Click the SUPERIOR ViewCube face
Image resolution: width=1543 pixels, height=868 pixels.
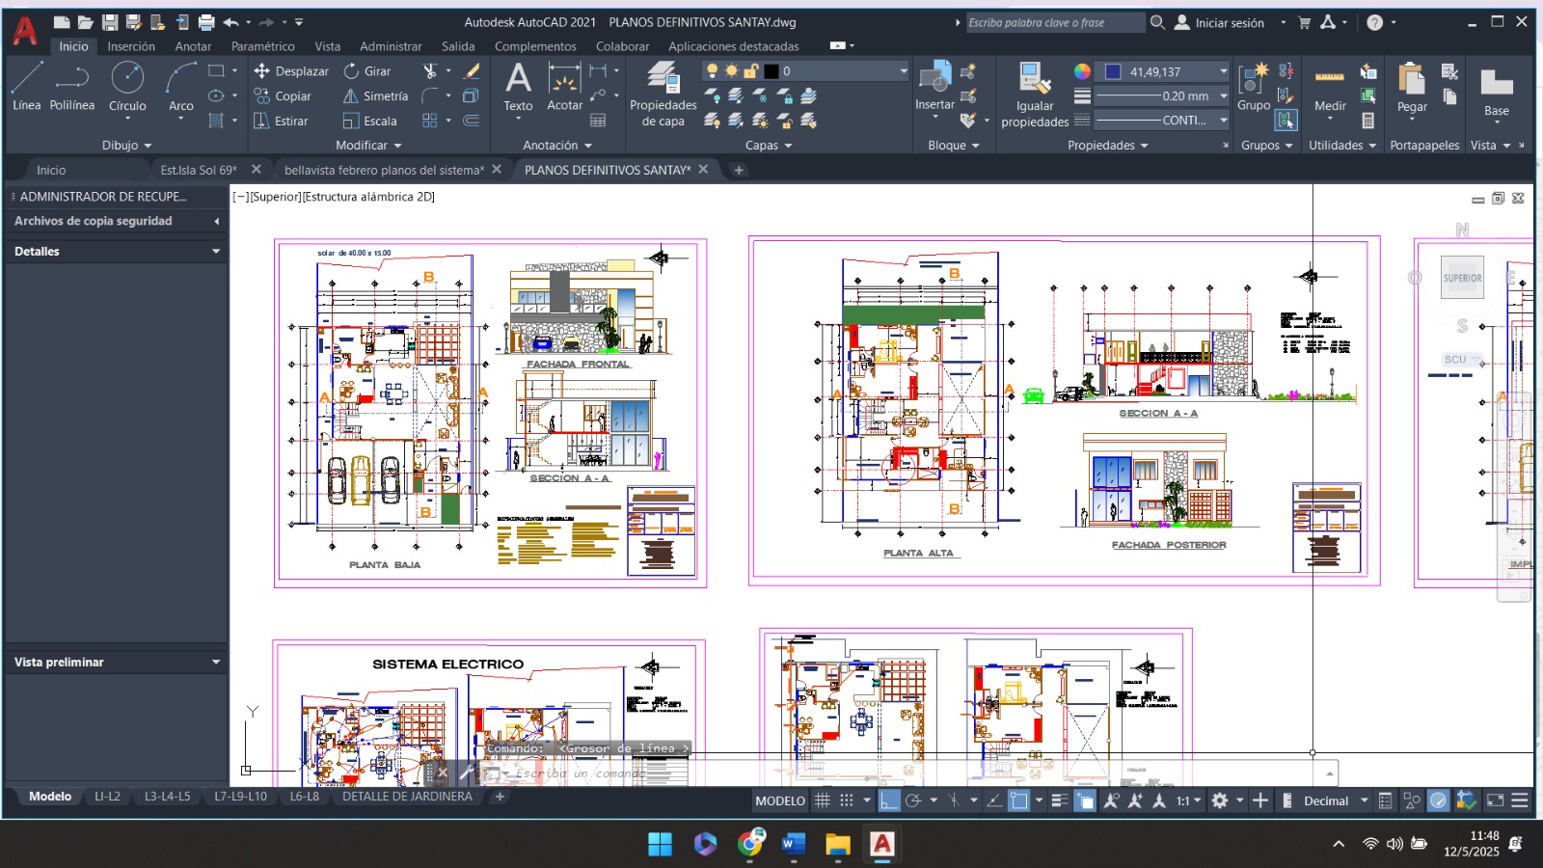click(x=1462, y=278)
